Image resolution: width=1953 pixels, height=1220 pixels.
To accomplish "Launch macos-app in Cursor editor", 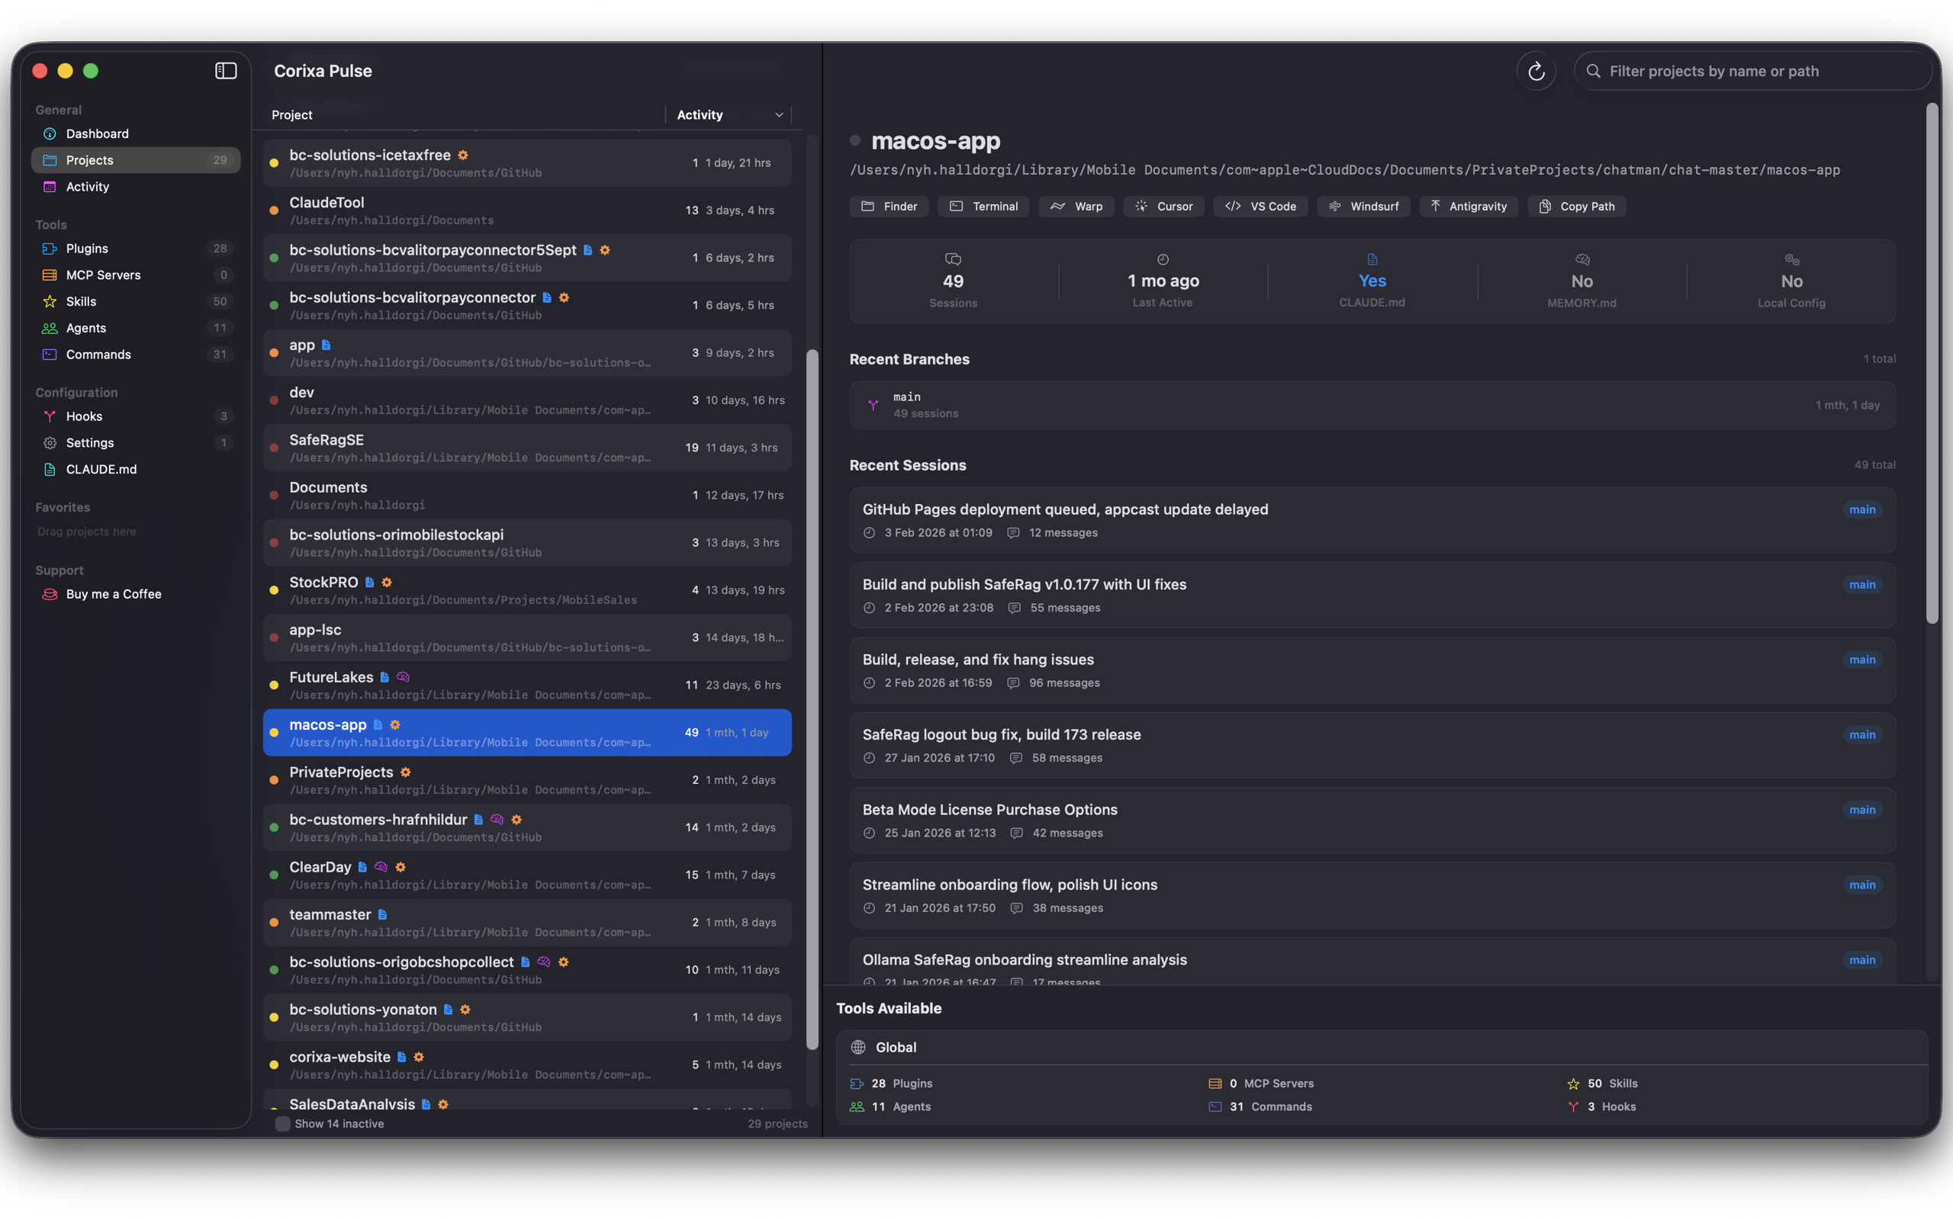I will 1163,206.
